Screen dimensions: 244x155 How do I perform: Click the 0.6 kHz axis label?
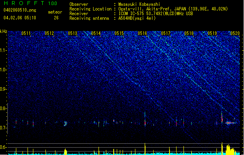3,147
